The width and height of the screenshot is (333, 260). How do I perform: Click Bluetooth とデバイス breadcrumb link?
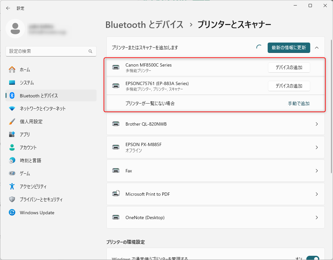[x=144, y=25]
